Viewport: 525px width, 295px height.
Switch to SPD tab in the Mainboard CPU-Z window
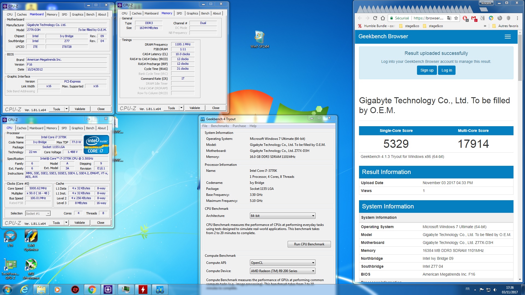tap(65, 14)
